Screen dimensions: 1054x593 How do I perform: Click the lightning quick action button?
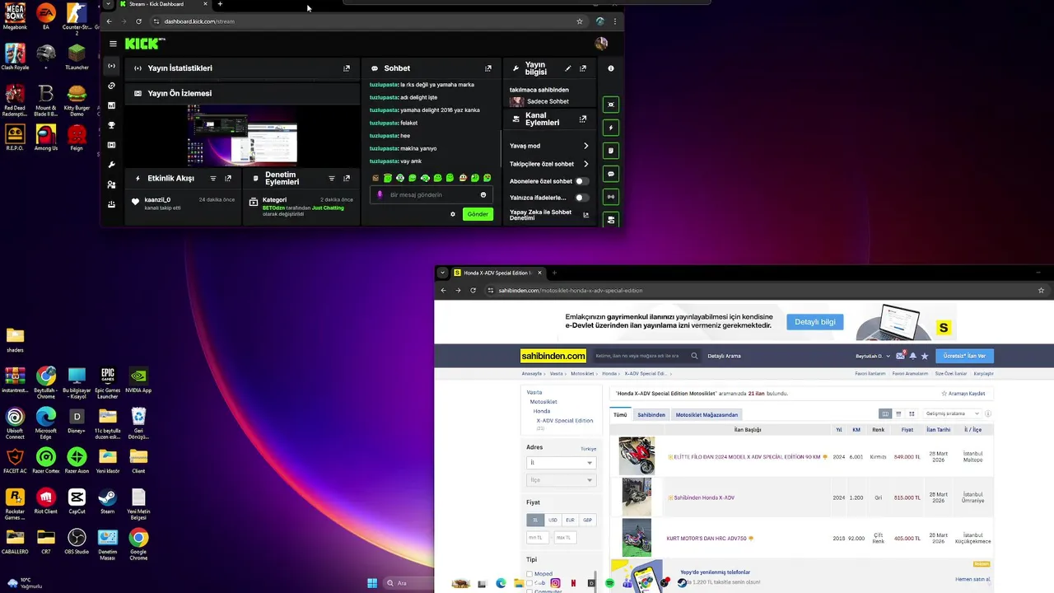(x=611, y=128)
